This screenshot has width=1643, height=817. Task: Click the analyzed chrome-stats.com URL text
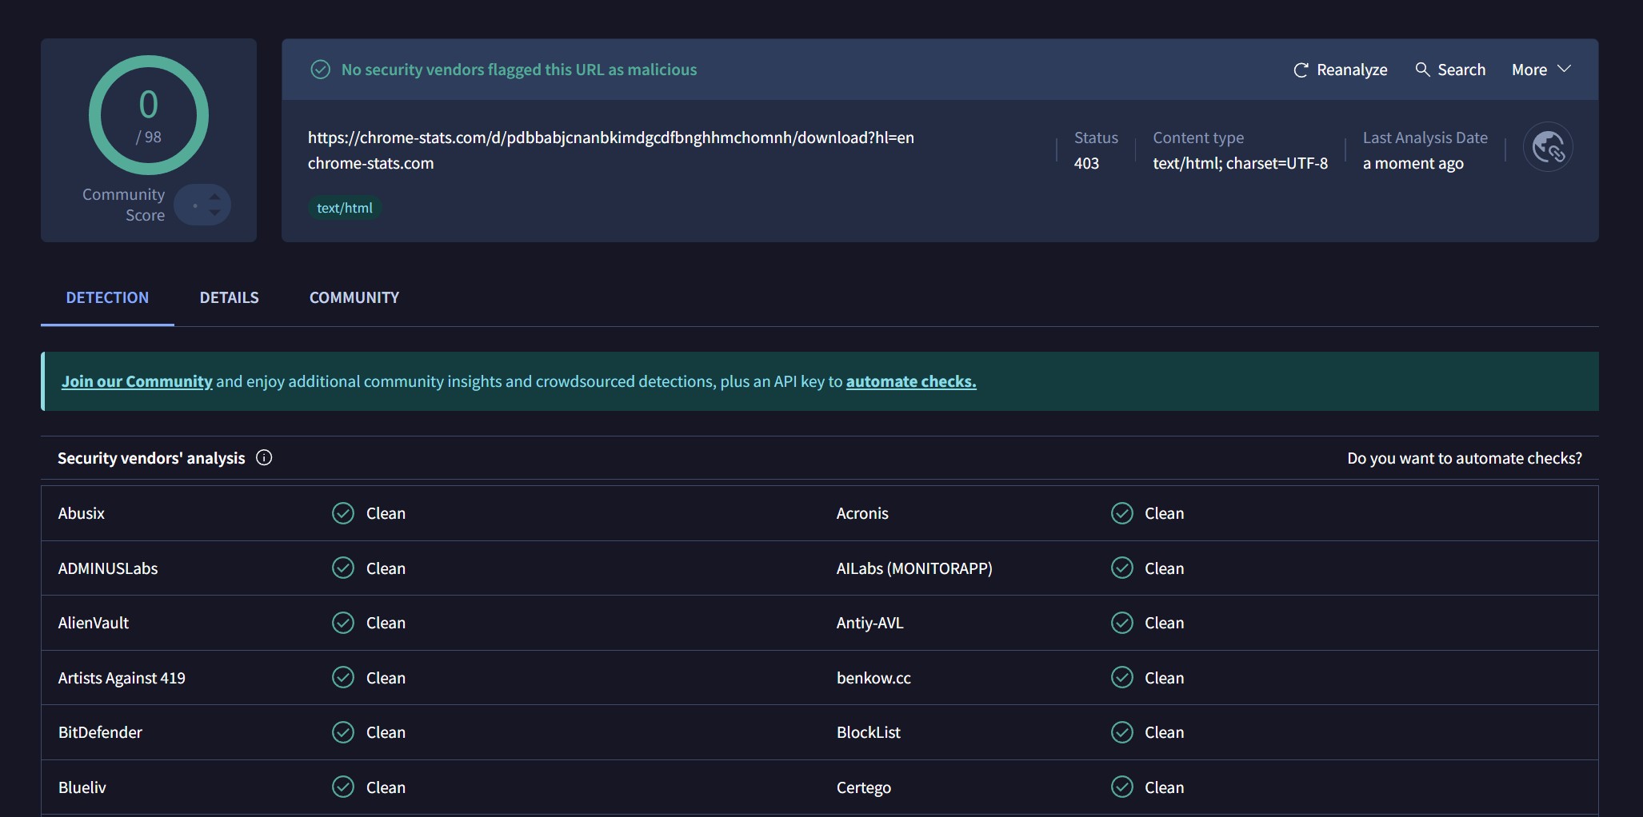click(x=610, y=137)
